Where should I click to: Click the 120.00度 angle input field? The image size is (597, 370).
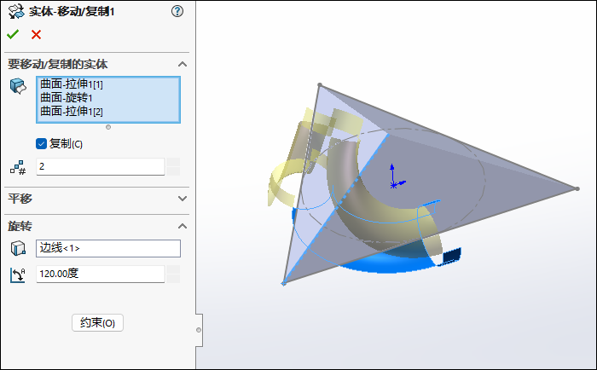point(101,274)
